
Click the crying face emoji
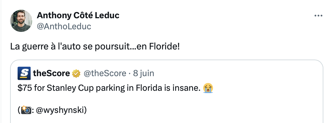[x=208, y=88]
